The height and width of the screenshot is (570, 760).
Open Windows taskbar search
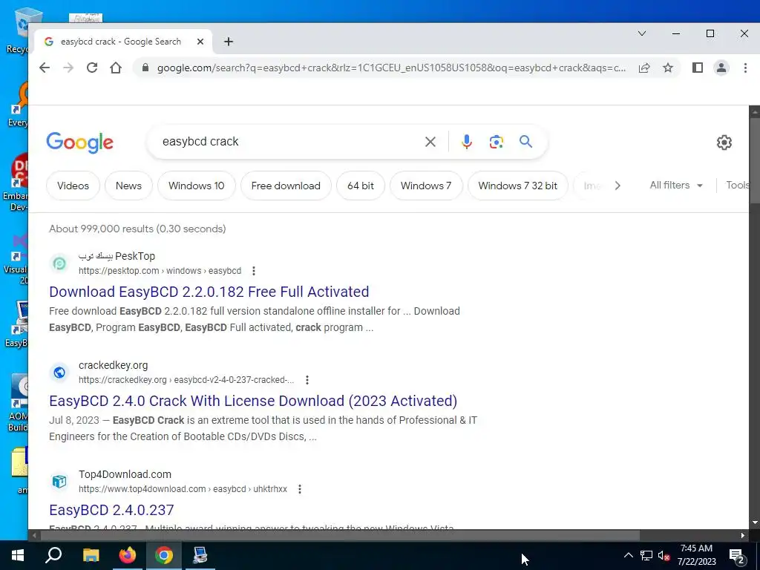[53, 555]
